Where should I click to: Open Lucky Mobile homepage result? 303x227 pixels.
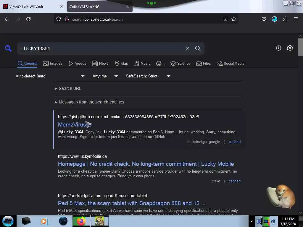pyautogui.click(x=146, y=164)
